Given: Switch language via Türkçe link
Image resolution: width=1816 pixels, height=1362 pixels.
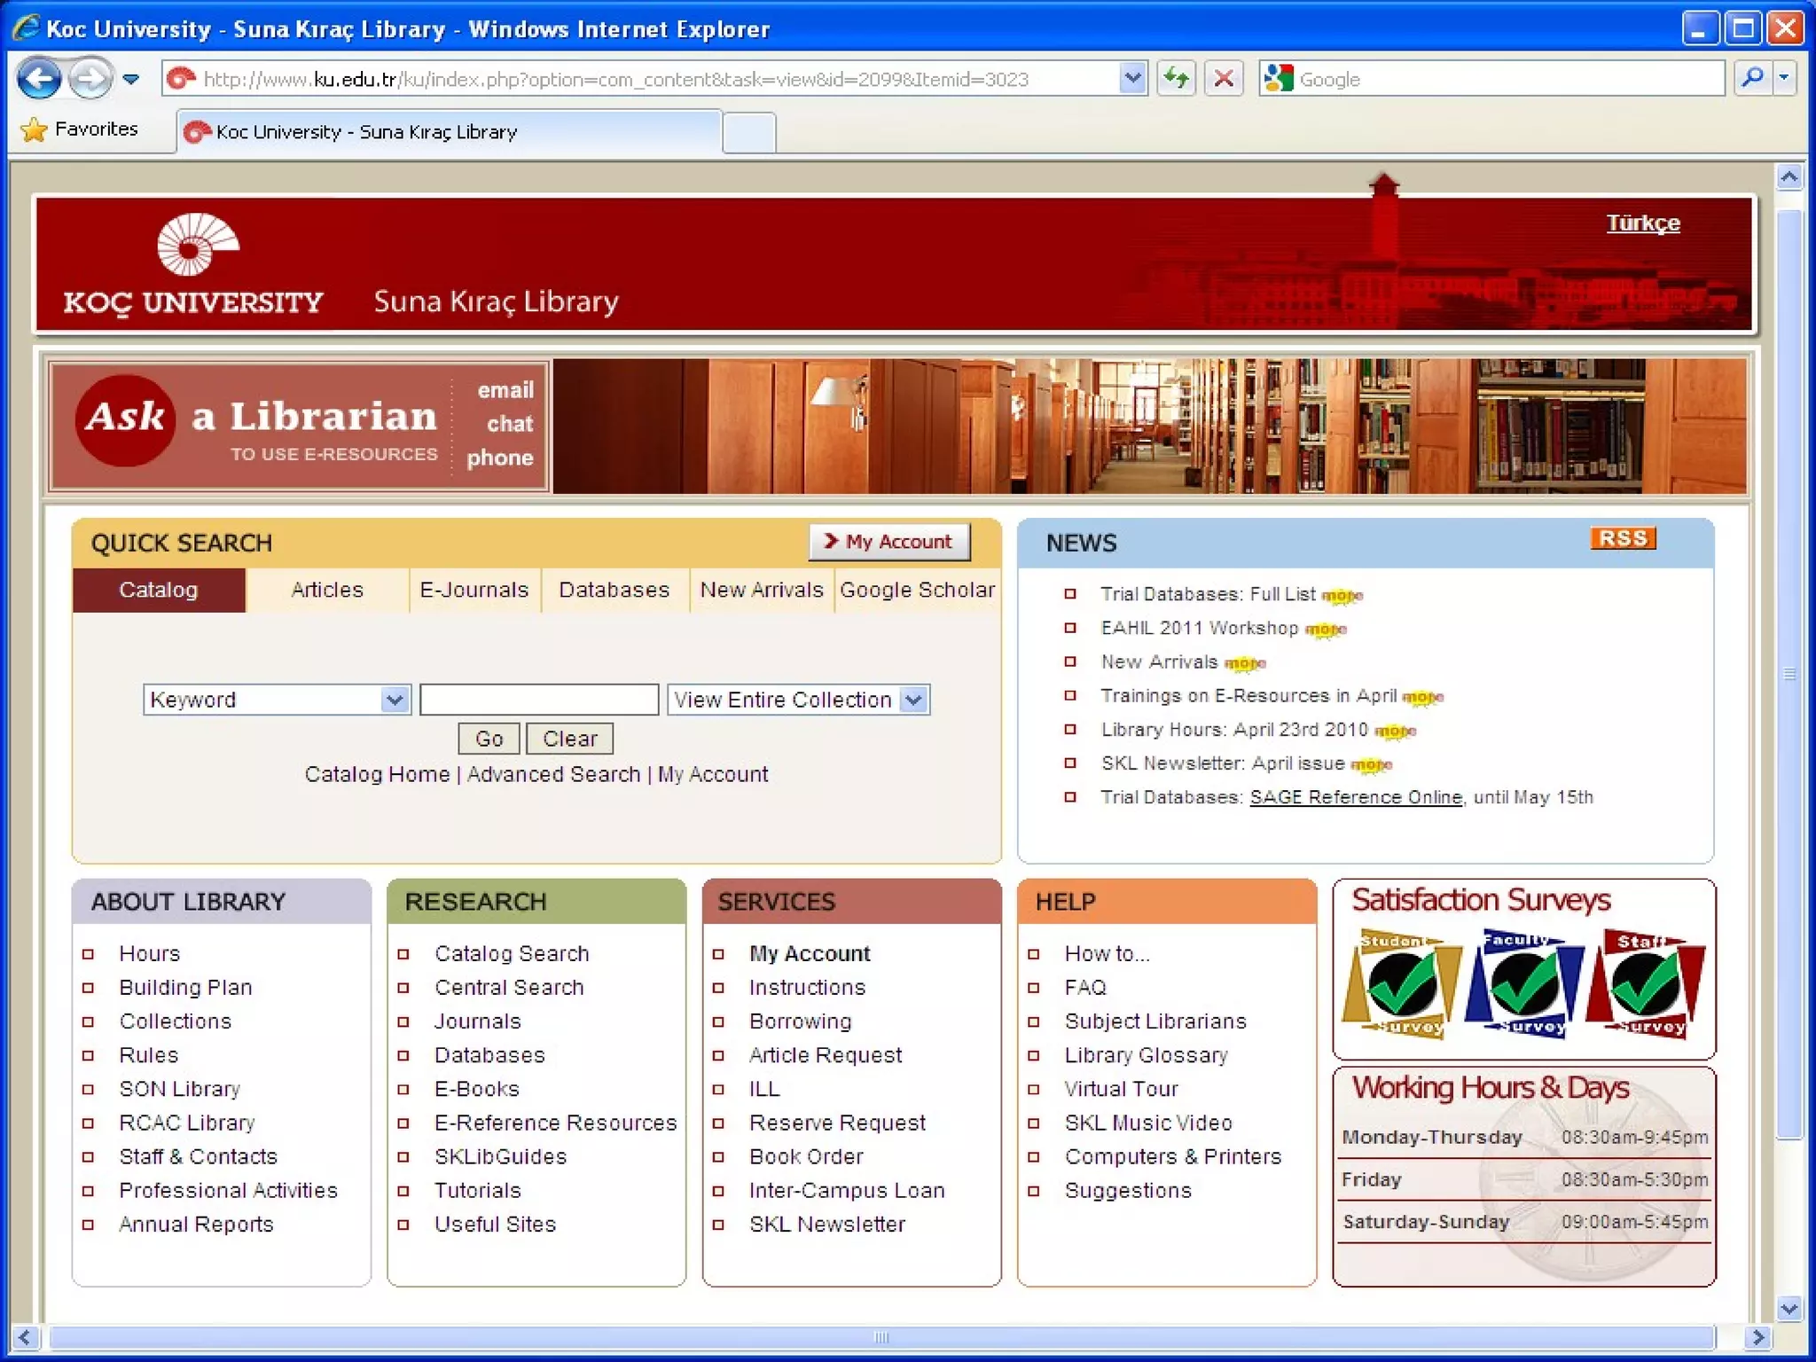Looking at the screenshot, I should point(1642,223).
